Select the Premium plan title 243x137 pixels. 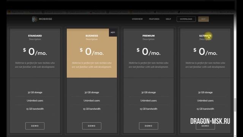point(148,36)
